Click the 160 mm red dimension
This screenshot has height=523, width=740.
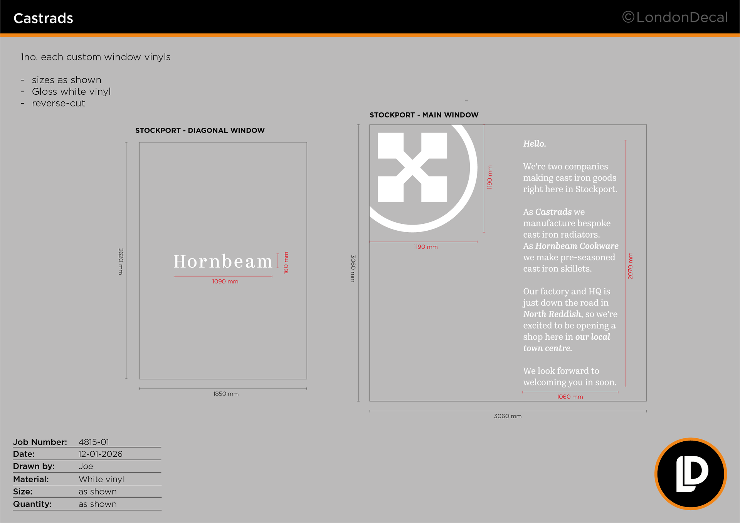[x=286, y=263]
